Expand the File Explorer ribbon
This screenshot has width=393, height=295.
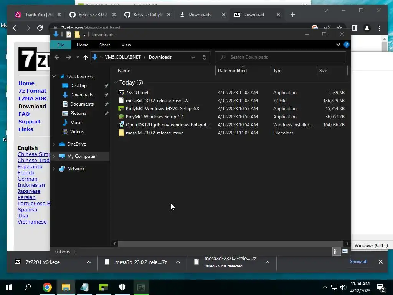point(338,45)
